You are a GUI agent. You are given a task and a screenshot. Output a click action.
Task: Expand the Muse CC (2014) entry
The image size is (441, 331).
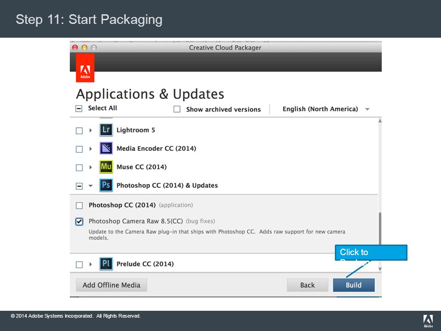[90, 167]
